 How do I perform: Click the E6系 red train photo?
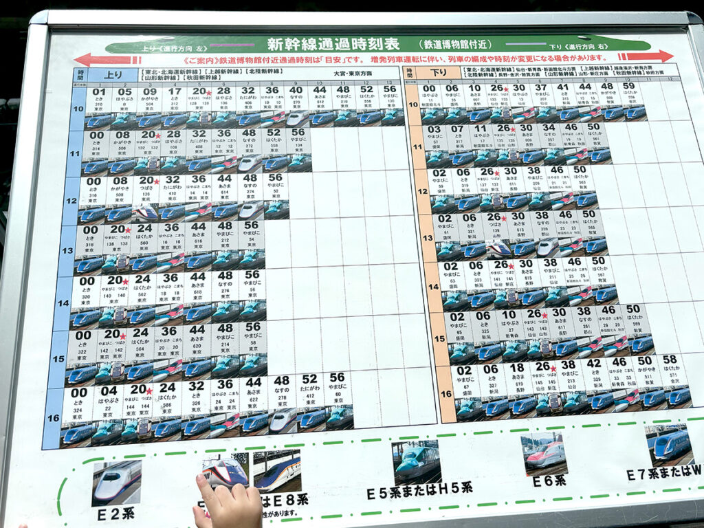click(543, 454)
